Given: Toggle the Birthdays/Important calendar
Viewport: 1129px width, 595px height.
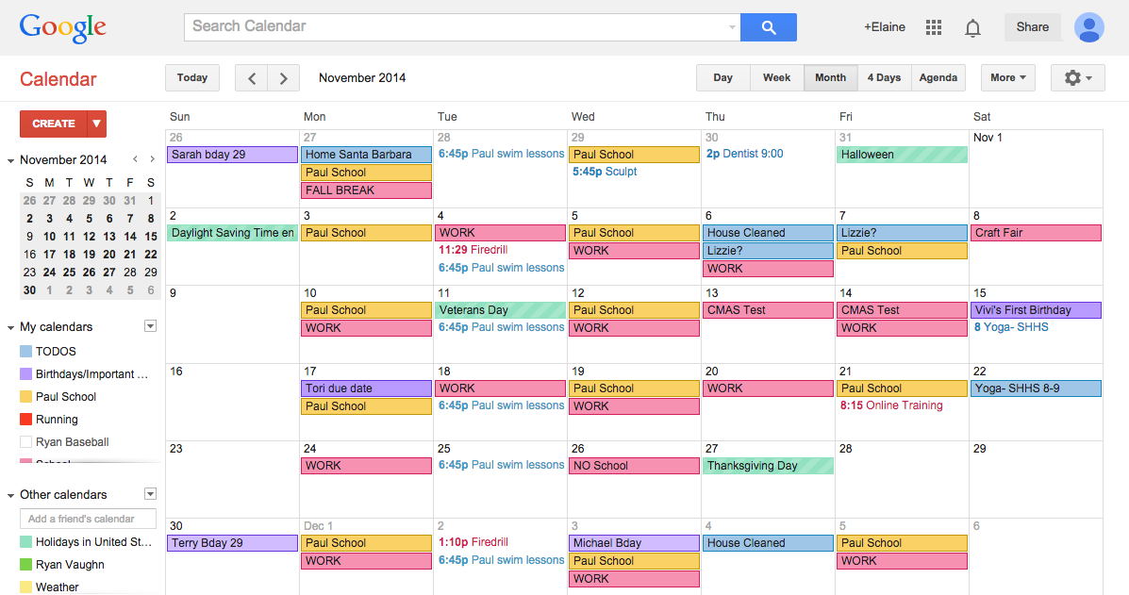Looking at the screenshot, I should point(25,374).
